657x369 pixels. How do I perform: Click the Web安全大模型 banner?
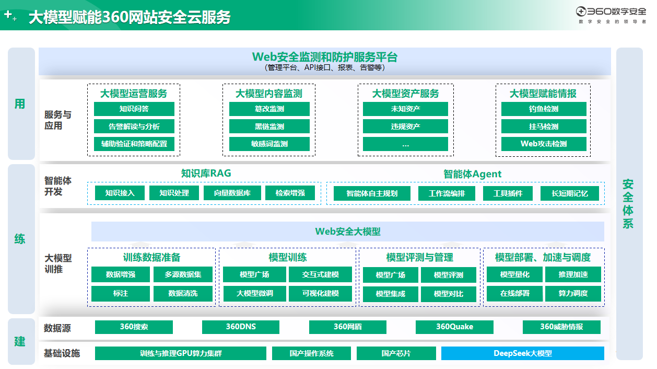(347, 231)
